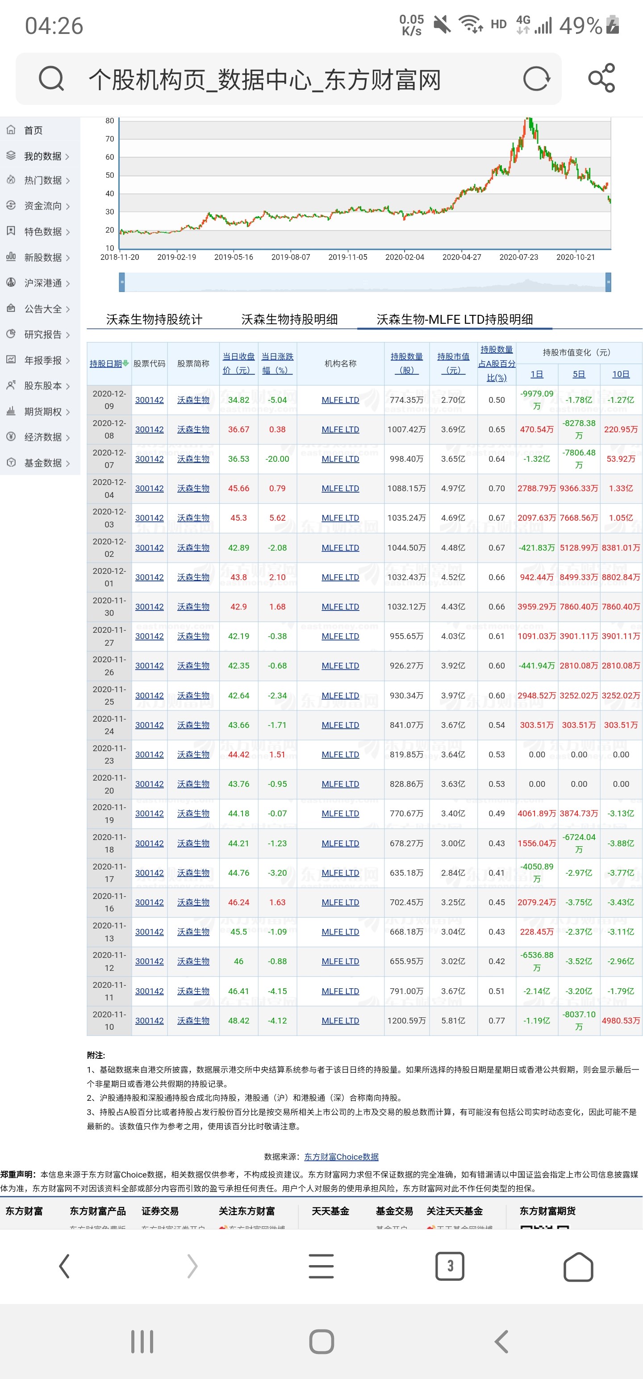Open Android recent apps button

click(x=142, y=1341)
